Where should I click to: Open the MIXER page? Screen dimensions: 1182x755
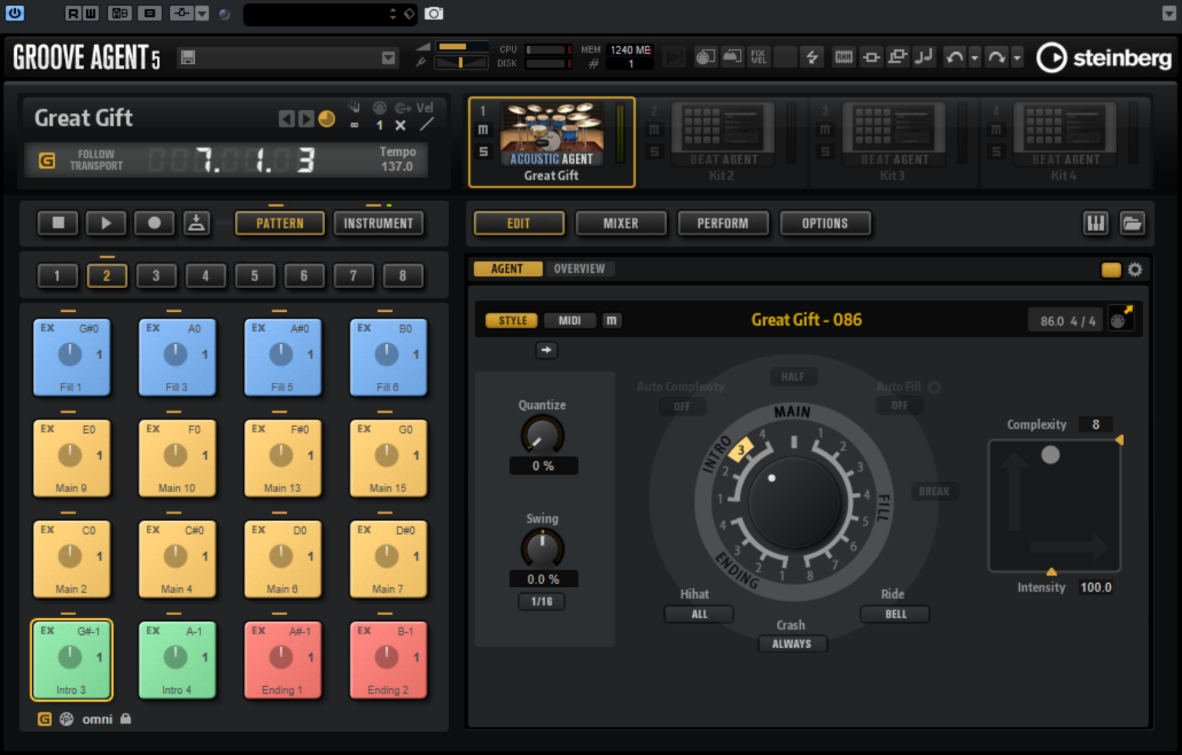click(620, 223)
